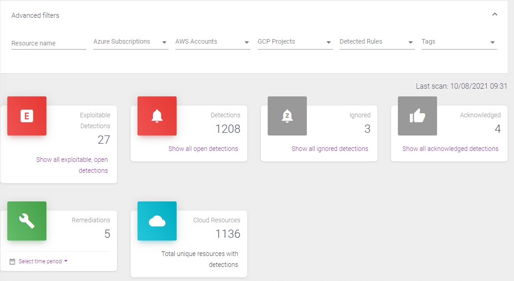Show all acknowledged detections
The image size is (514, 281).
[449, 149]
